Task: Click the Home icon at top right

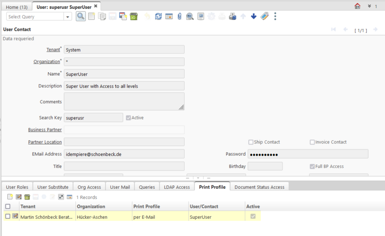Action: pos(357,6)
